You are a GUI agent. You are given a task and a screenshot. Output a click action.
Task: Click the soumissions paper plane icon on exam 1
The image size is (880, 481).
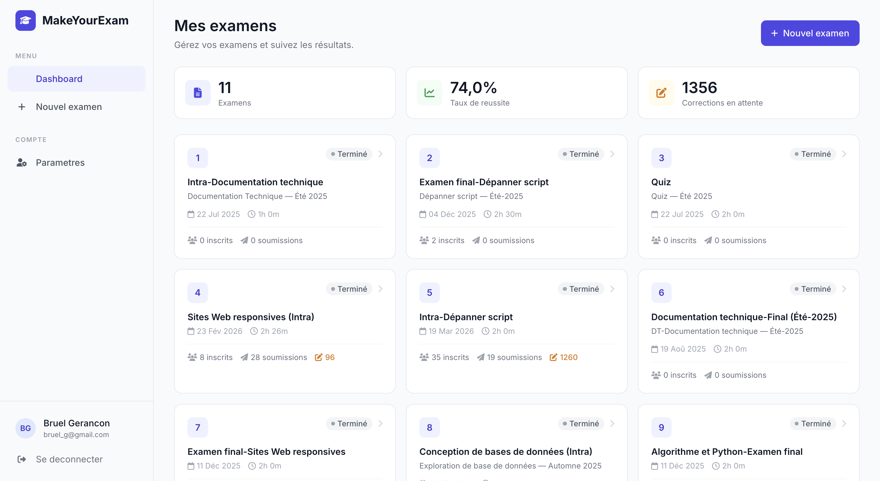[x=244, y=240]
